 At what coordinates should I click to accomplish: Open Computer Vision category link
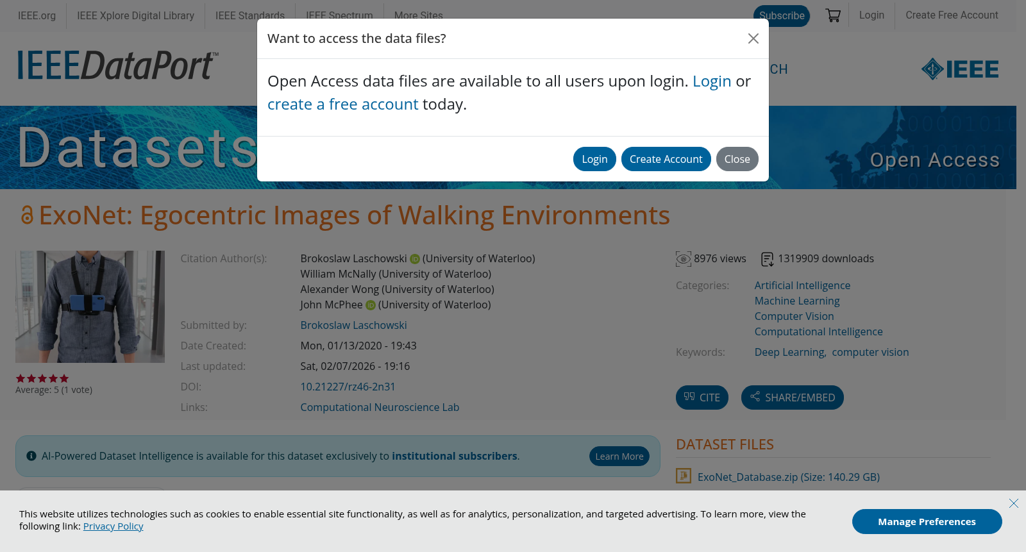coord(794,316)
